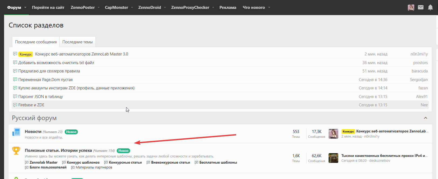Click subforum icon next to Zennolab Master
The height and width of the screenshot is (179, 438).
coord(27,163)
